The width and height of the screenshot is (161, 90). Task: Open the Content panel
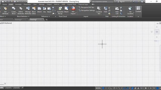138,9
